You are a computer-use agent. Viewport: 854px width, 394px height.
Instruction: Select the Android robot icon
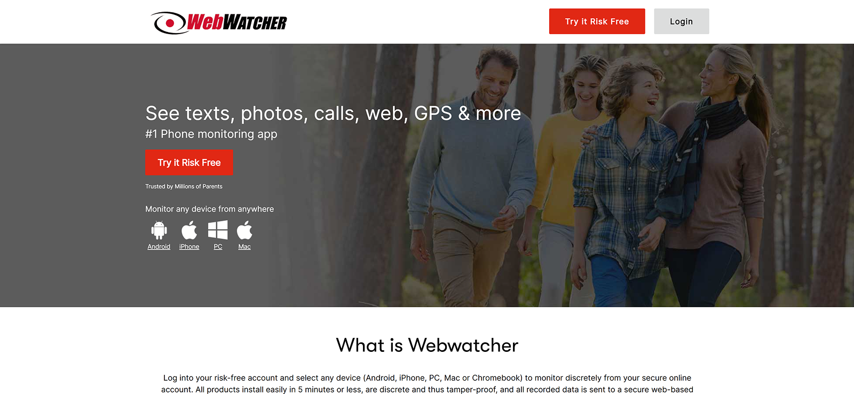(x=159, y=230)
